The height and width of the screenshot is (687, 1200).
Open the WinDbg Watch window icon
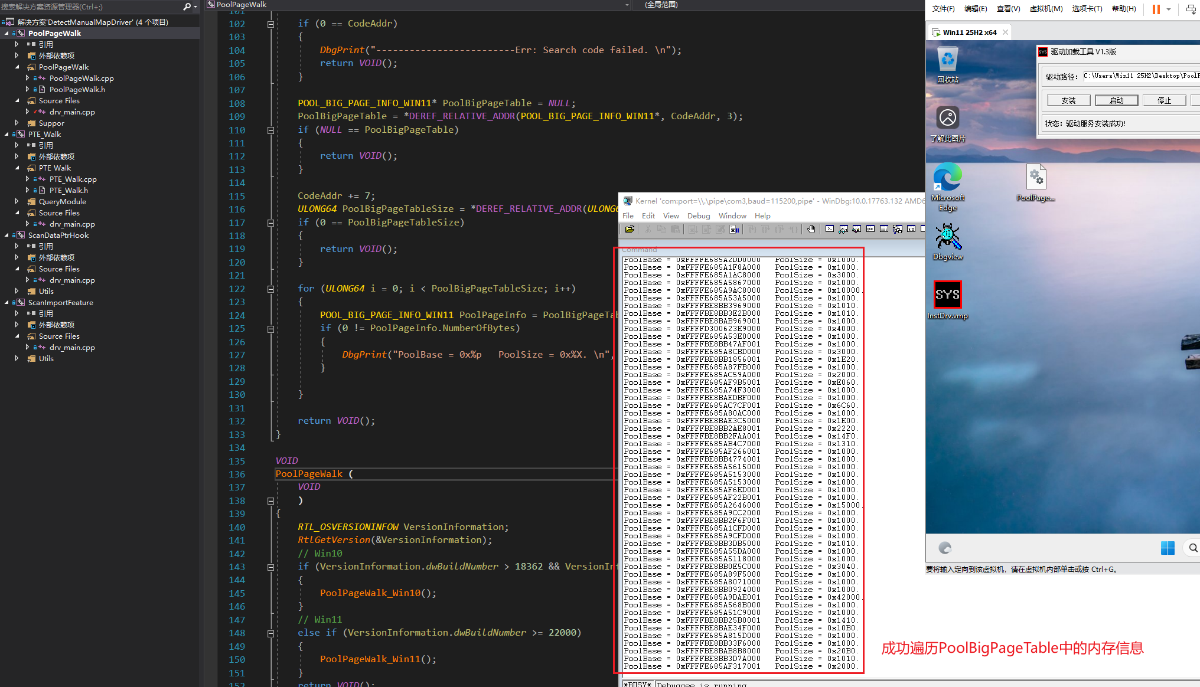843,229
